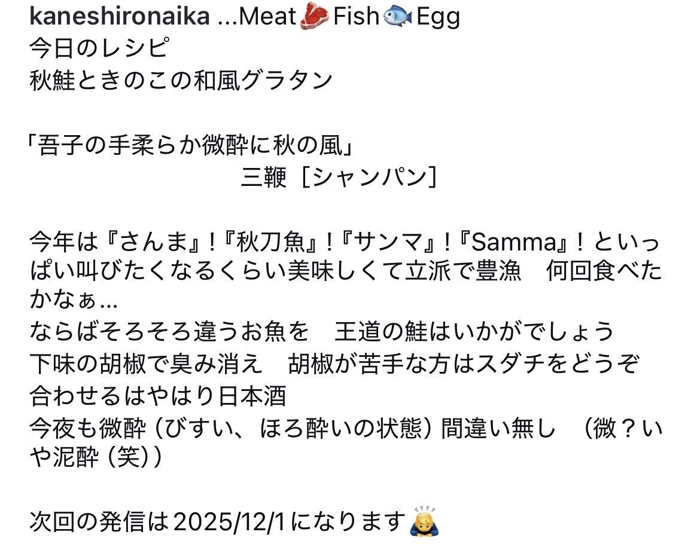Select the word "Egg" in the header
Viewport: 700px width, 544px height.
(x=438, y=17)
